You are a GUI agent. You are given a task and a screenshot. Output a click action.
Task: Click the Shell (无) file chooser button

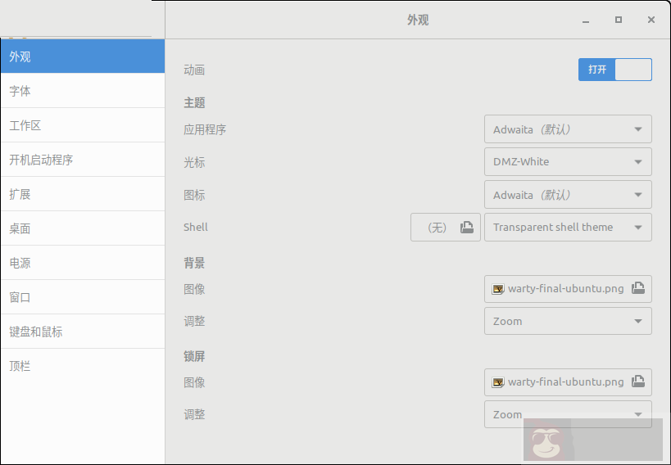tap(446, 227)
